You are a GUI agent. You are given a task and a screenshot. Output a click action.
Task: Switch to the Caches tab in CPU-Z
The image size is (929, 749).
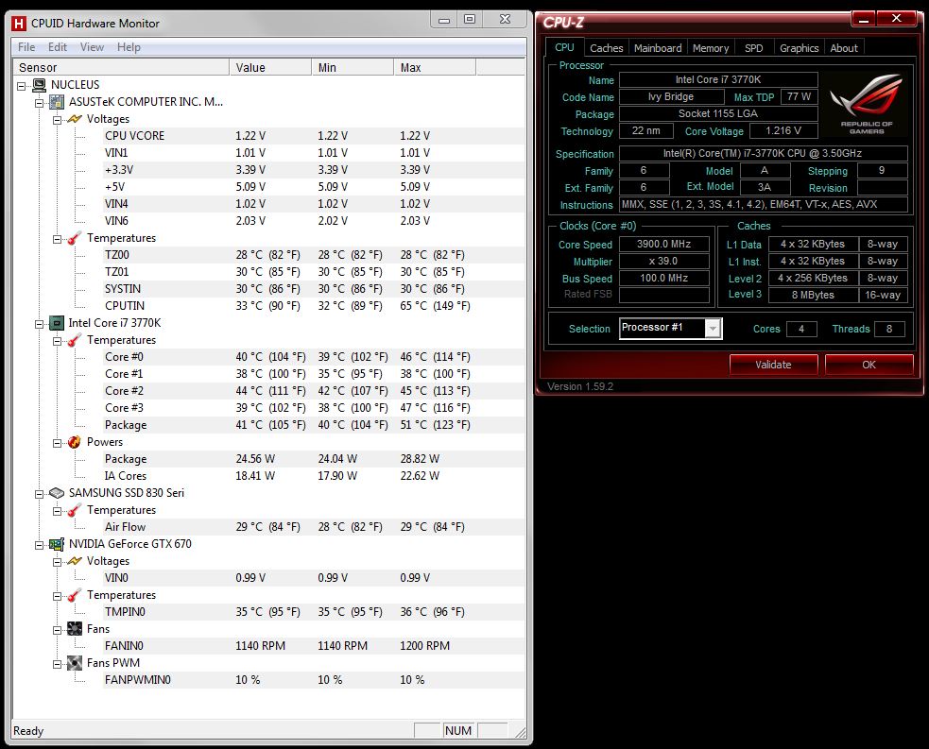tap(606, 48)
